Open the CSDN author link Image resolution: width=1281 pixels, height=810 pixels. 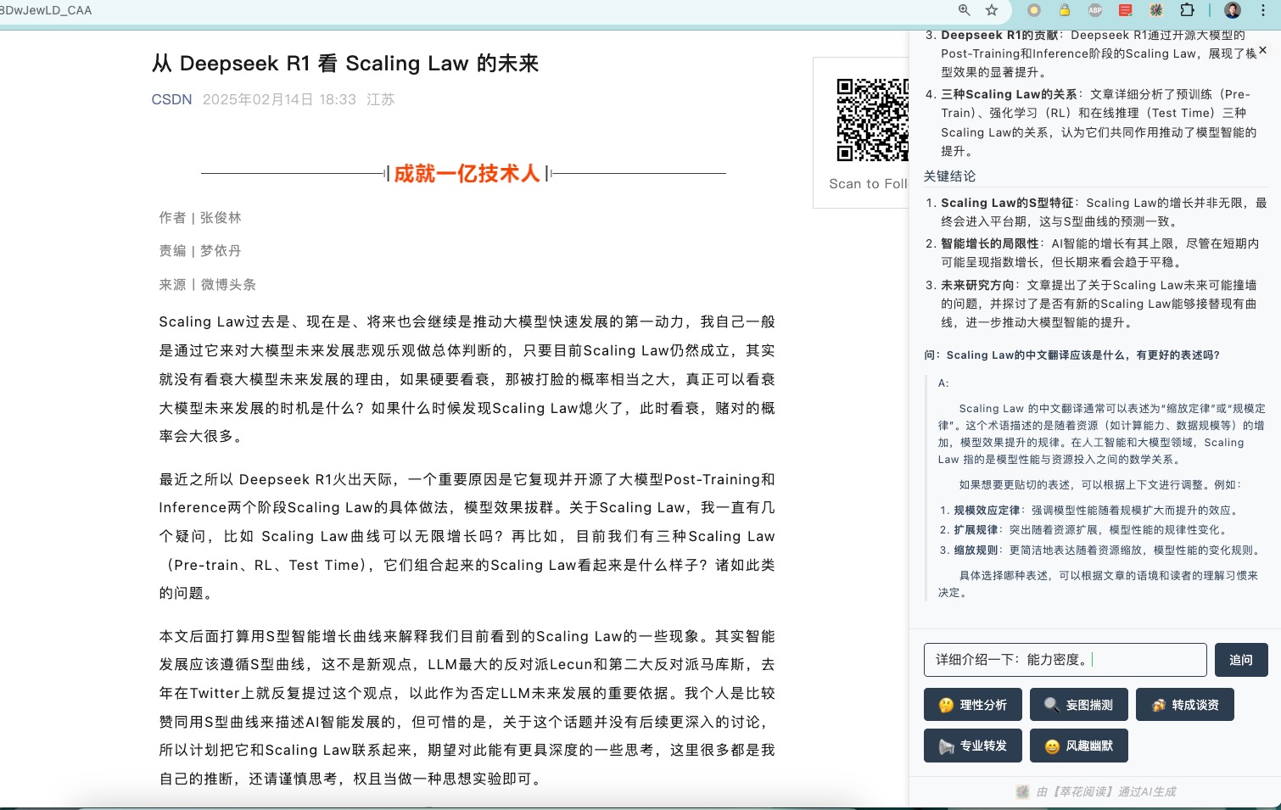(x=171, y=99)
